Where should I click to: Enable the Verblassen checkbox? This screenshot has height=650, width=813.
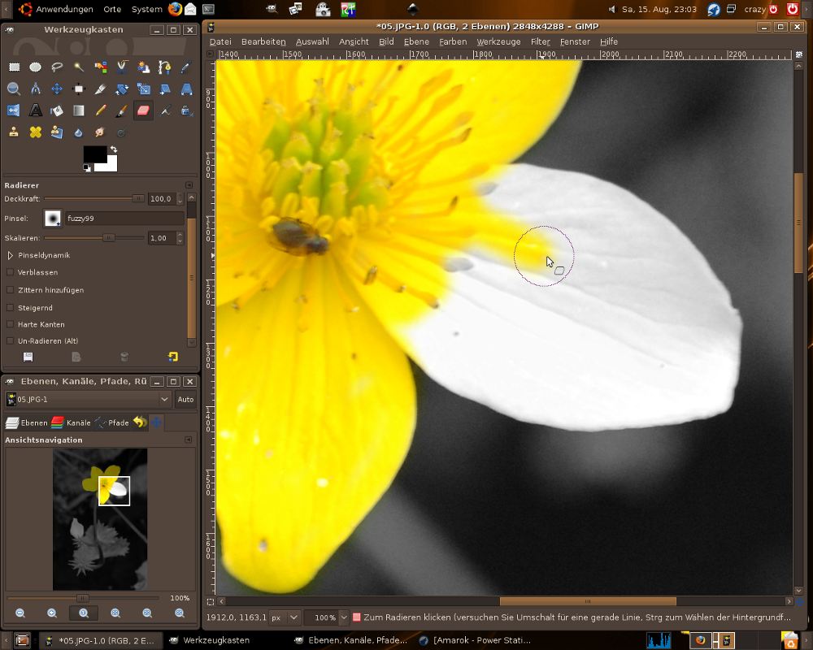point(10,272)
